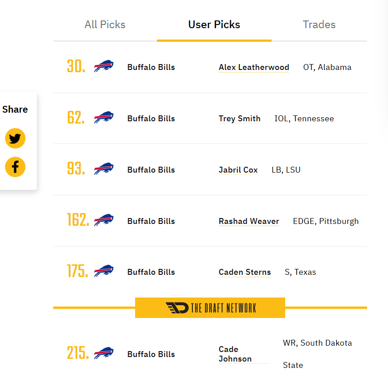Open the Trades tab
Viewport: 388px width, 382px height.
319,25
